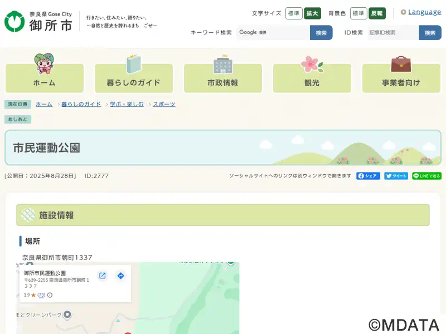
Task: Open the map in a new window icon
Action: [x=103, y=276]
